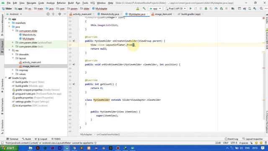Switch to the build.gradle (:app) tab
The height and width of the screenshot is (151, 268).
click(191, 14)
